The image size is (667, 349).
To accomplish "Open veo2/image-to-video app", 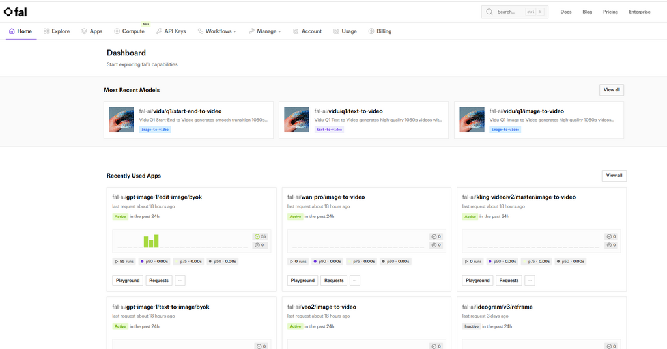I will click(x=322, y=307).
